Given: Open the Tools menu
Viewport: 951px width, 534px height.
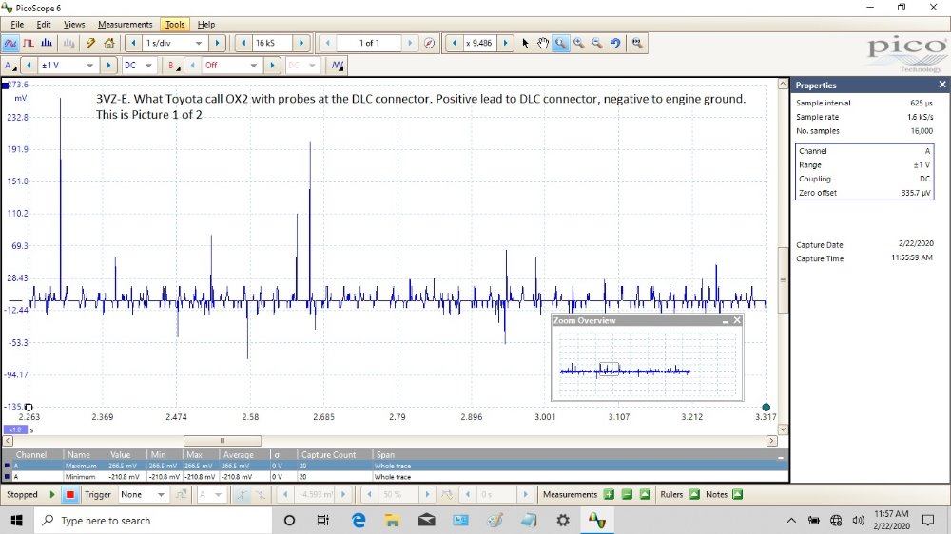Looking at the screenshot, I should click(175, 25).
